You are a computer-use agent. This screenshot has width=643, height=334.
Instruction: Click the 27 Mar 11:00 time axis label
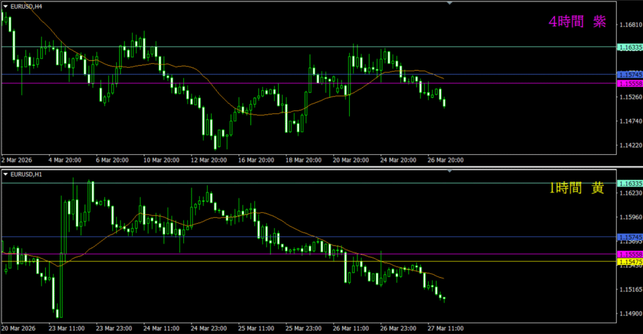tap(444, 328)
